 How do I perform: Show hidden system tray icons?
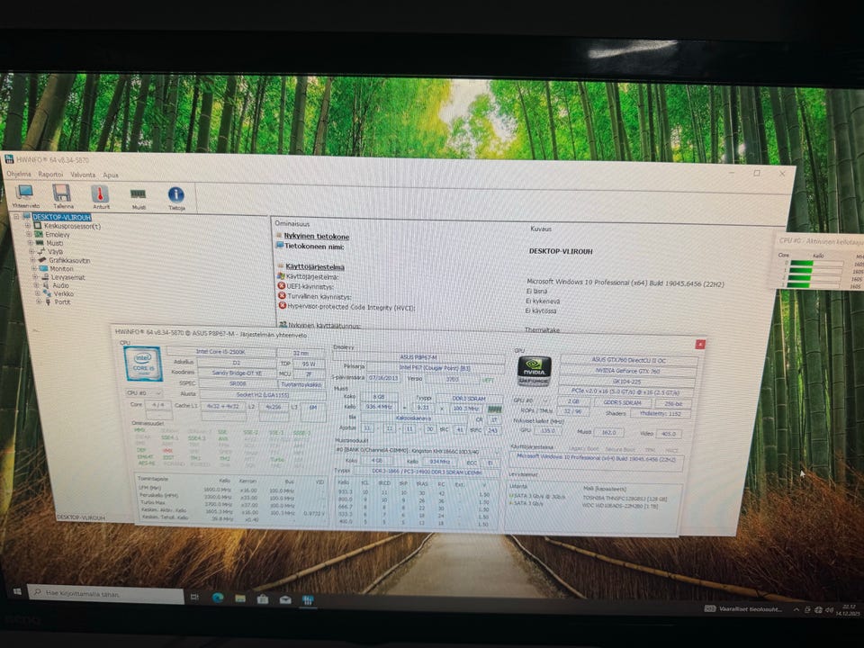[x=796, y=609]
